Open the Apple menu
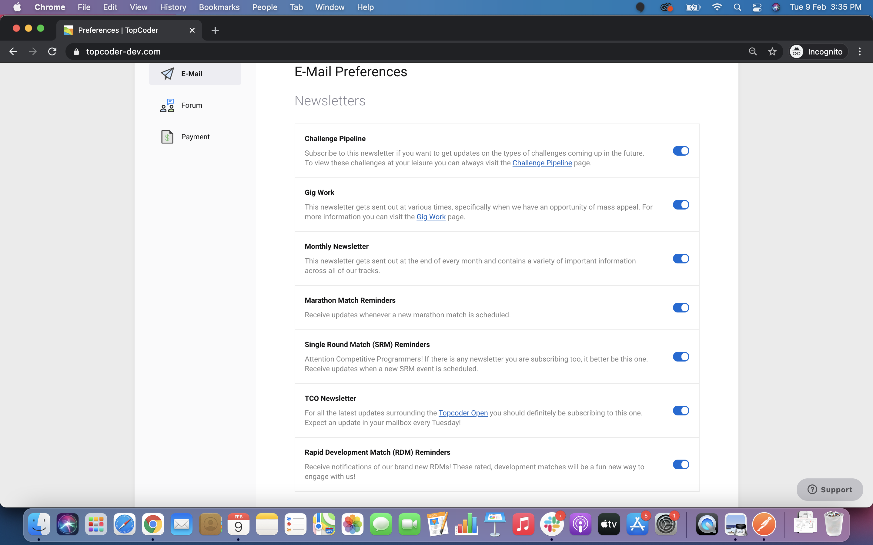 [17, 7]
